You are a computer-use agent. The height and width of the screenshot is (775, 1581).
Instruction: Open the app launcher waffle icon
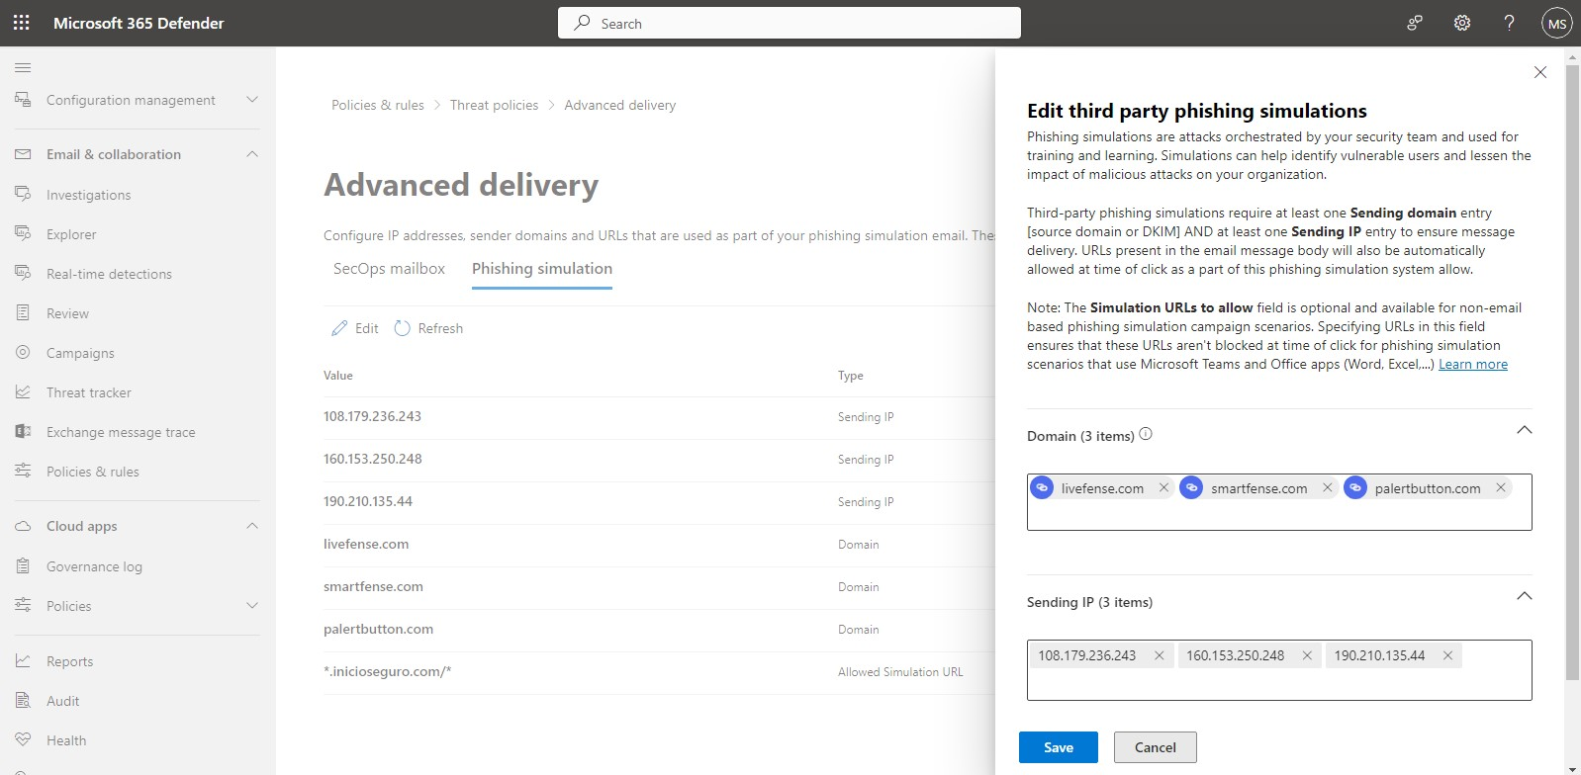coord(22,23)
